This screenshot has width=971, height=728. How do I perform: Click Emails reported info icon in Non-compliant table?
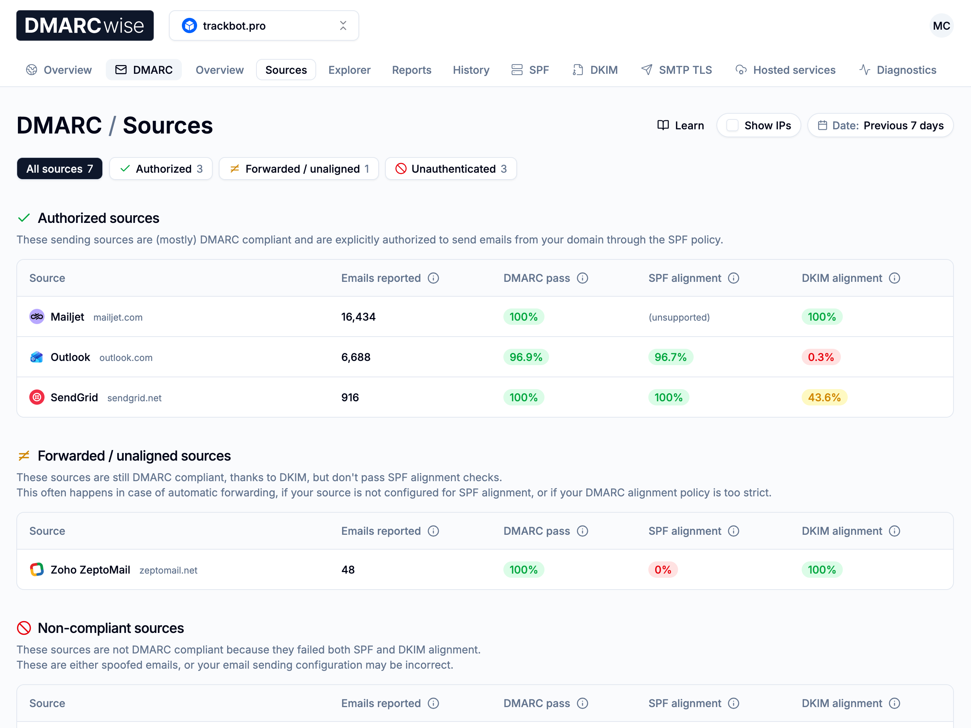433,703
